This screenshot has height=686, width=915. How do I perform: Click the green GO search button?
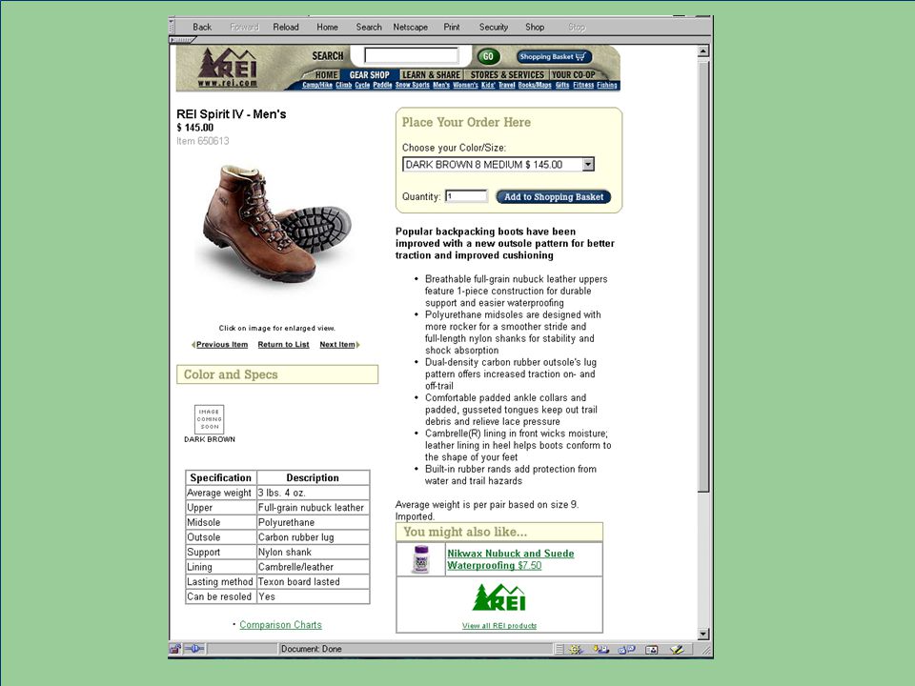pyautogui.click(x=488, y=56)
